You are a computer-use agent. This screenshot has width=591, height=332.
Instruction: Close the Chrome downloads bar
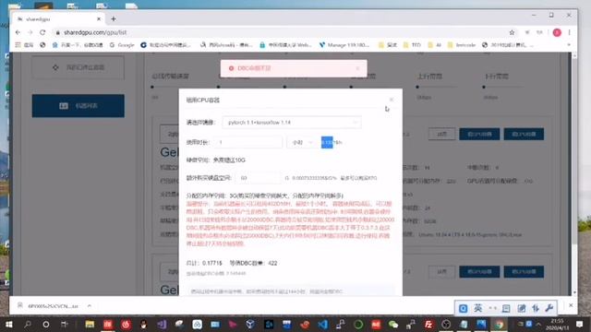pos(571,305)
